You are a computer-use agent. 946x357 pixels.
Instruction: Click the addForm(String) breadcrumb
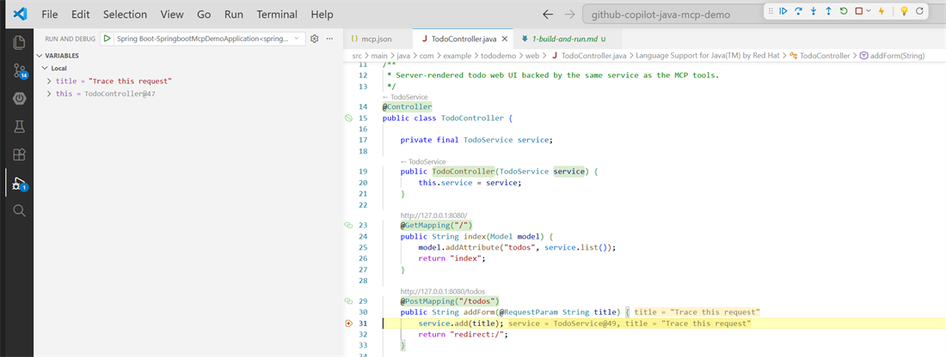coord(897,56)
